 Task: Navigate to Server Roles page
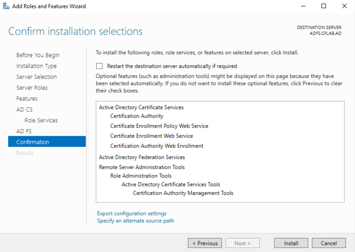(32, 88)
